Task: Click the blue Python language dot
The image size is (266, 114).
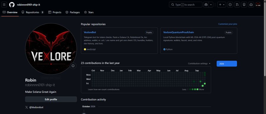Action: pyautogui.click(x=164, y=49)
